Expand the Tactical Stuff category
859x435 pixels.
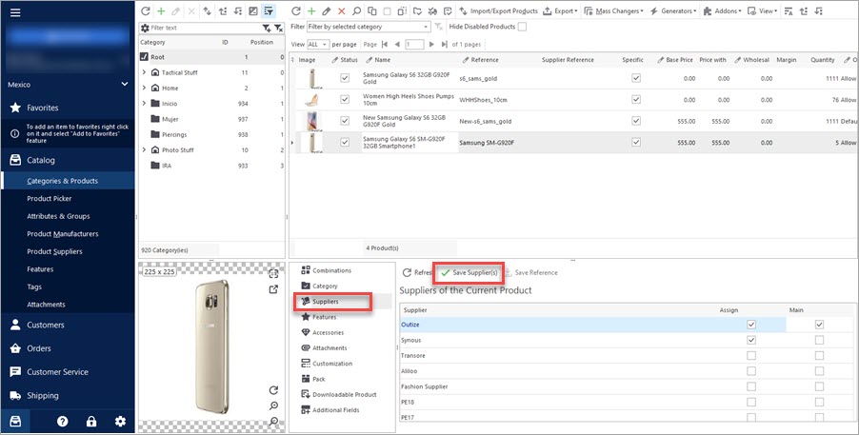pos(144,72)
